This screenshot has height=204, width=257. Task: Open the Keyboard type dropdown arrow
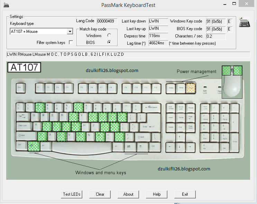[70, 32]
